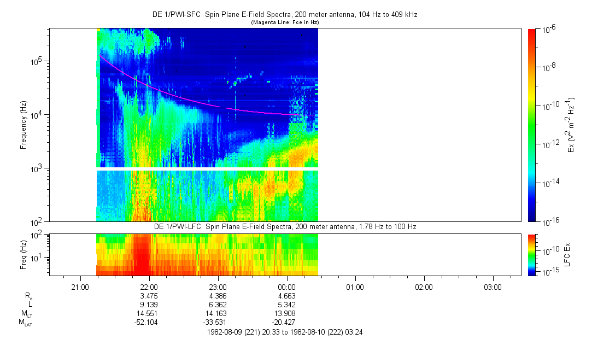Click the magenta Fce line on the spectrogram

[x=164, y=90]
